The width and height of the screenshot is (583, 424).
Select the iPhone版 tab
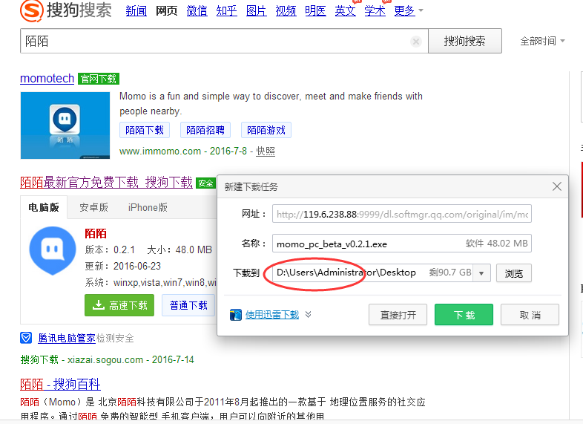(148, 207)
